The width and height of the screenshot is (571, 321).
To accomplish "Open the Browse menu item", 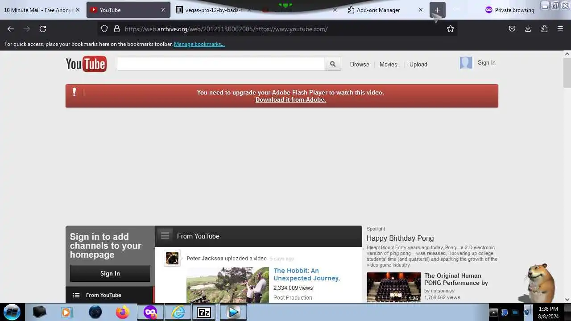I will [x=360, y=64].
